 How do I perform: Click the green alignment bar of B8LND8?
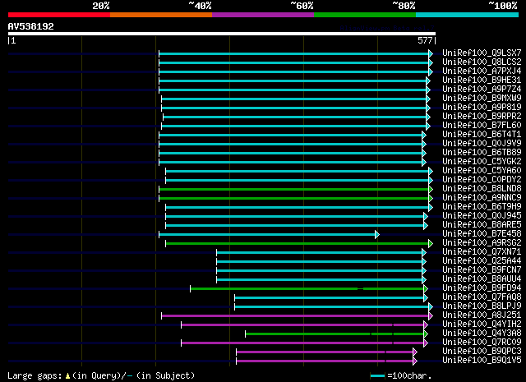click(x=294, y=190)
